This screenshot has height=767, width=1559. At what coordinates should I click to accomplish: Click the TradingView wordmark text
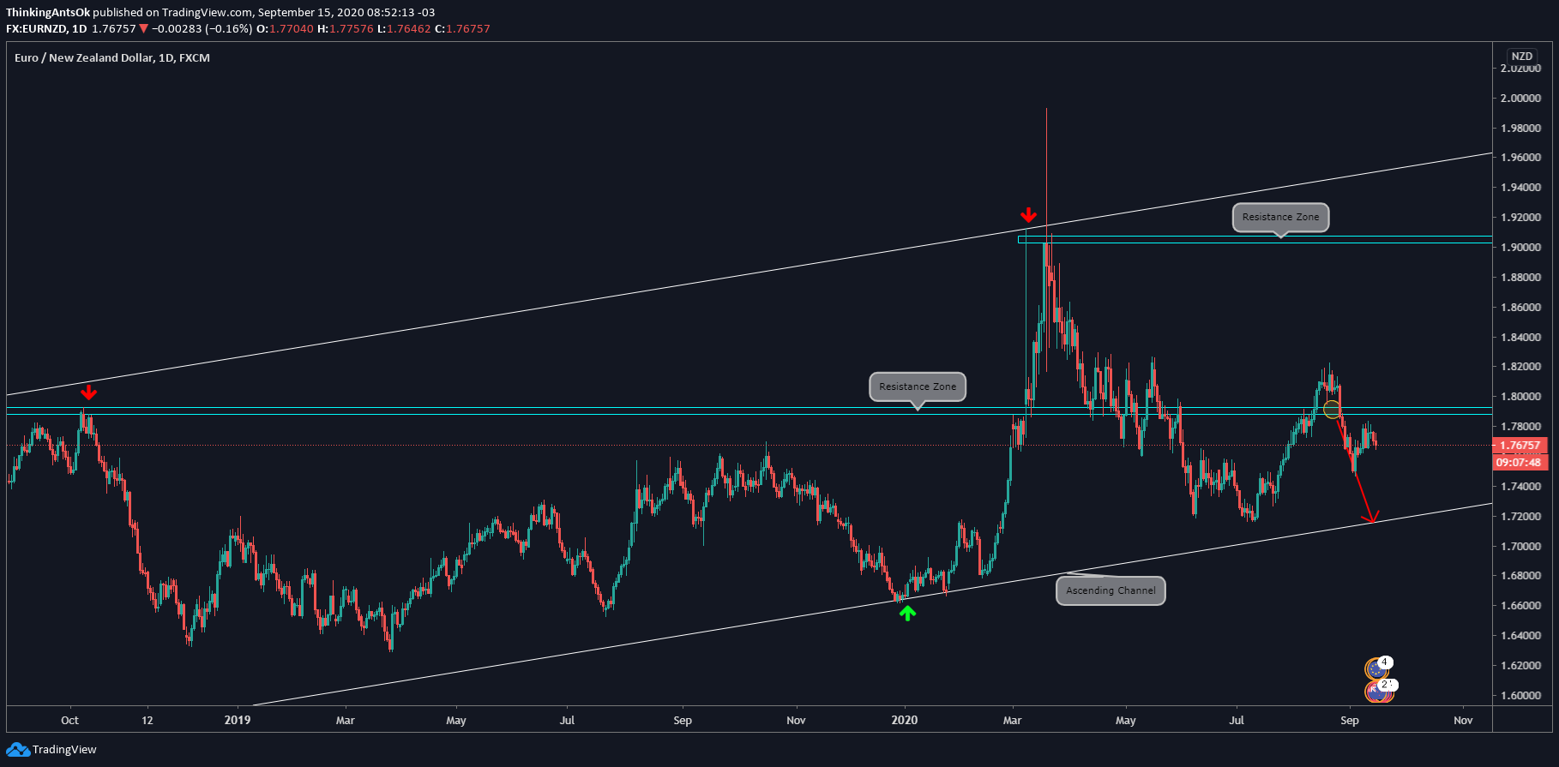(64, 750)
